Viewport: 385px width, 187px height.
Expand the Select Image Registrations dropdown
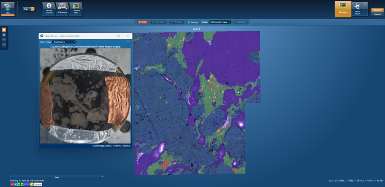(x=64, y=42)
